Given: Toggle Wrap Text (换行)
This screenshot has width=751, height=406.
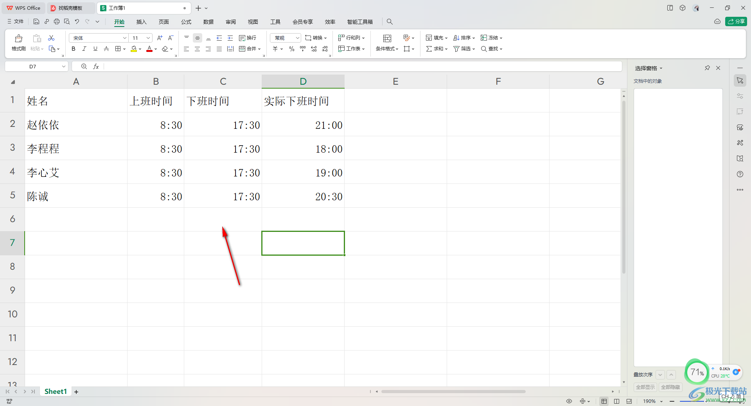Looking at the screenshot, I should (248, 38).
